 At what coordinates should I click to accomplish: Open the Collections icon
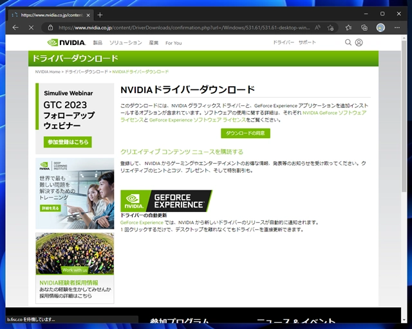(364, 28)
